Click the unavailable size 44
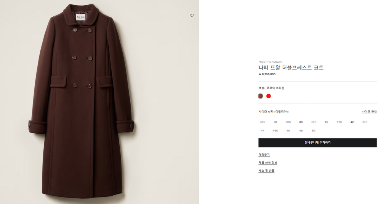381x204 pixels. (263, 131)
